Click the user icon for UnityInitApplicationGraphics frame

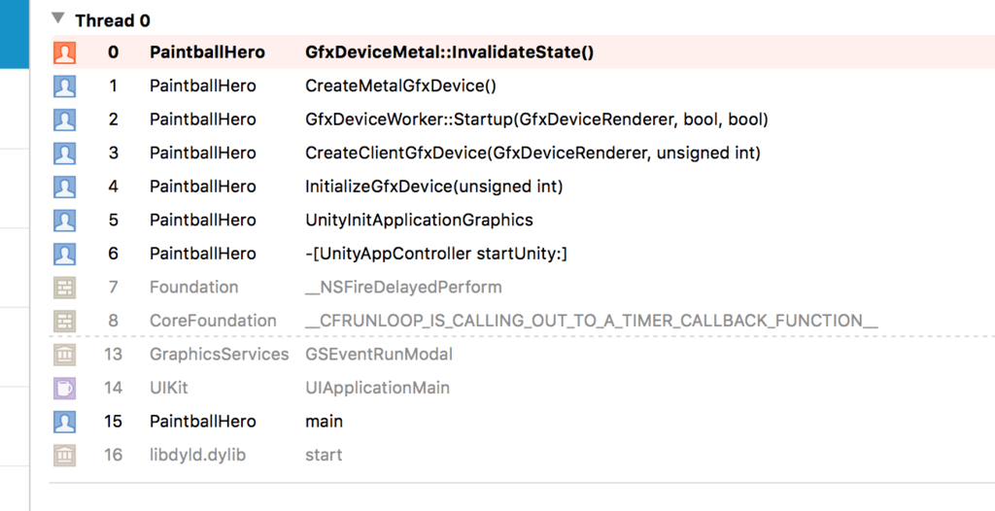pyautogui.click(x=65, y=221)
